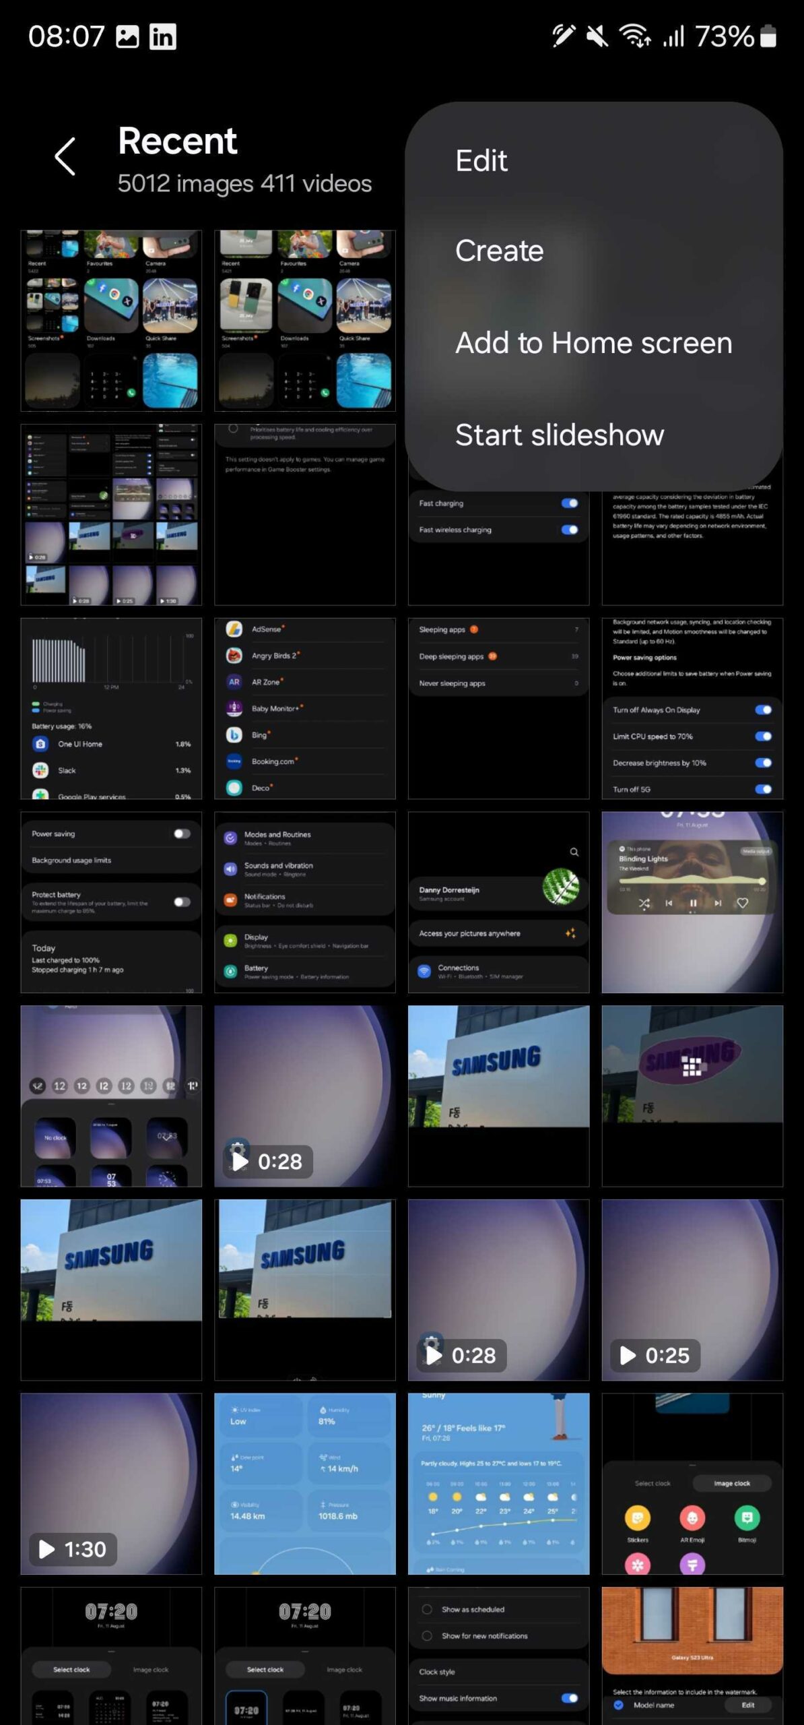Screen dimensions: 804x1725
Task: Play the 0:25 video thumbnail
Action: (692, 1290)
